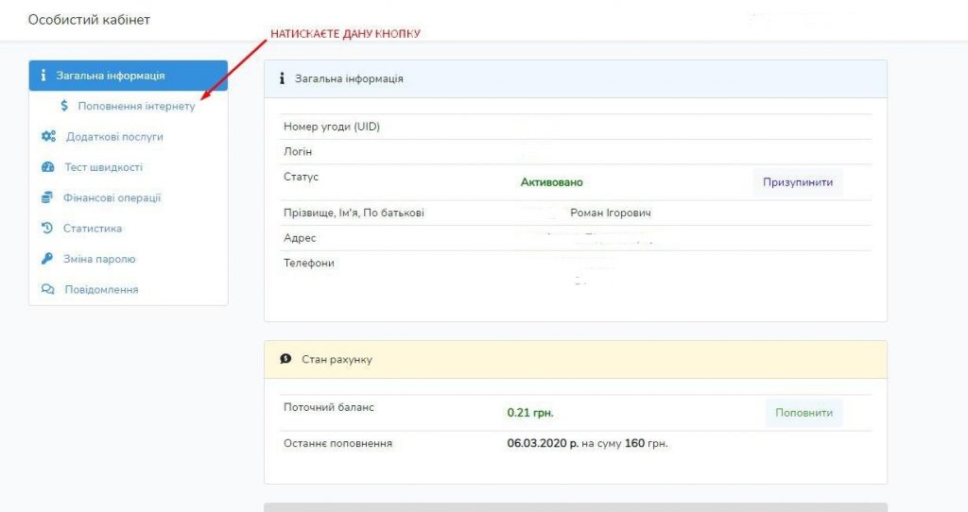Click the gears icon for Додаткові послуги
Viewport: 968px width, 512px height.
(x=48, y=136)
